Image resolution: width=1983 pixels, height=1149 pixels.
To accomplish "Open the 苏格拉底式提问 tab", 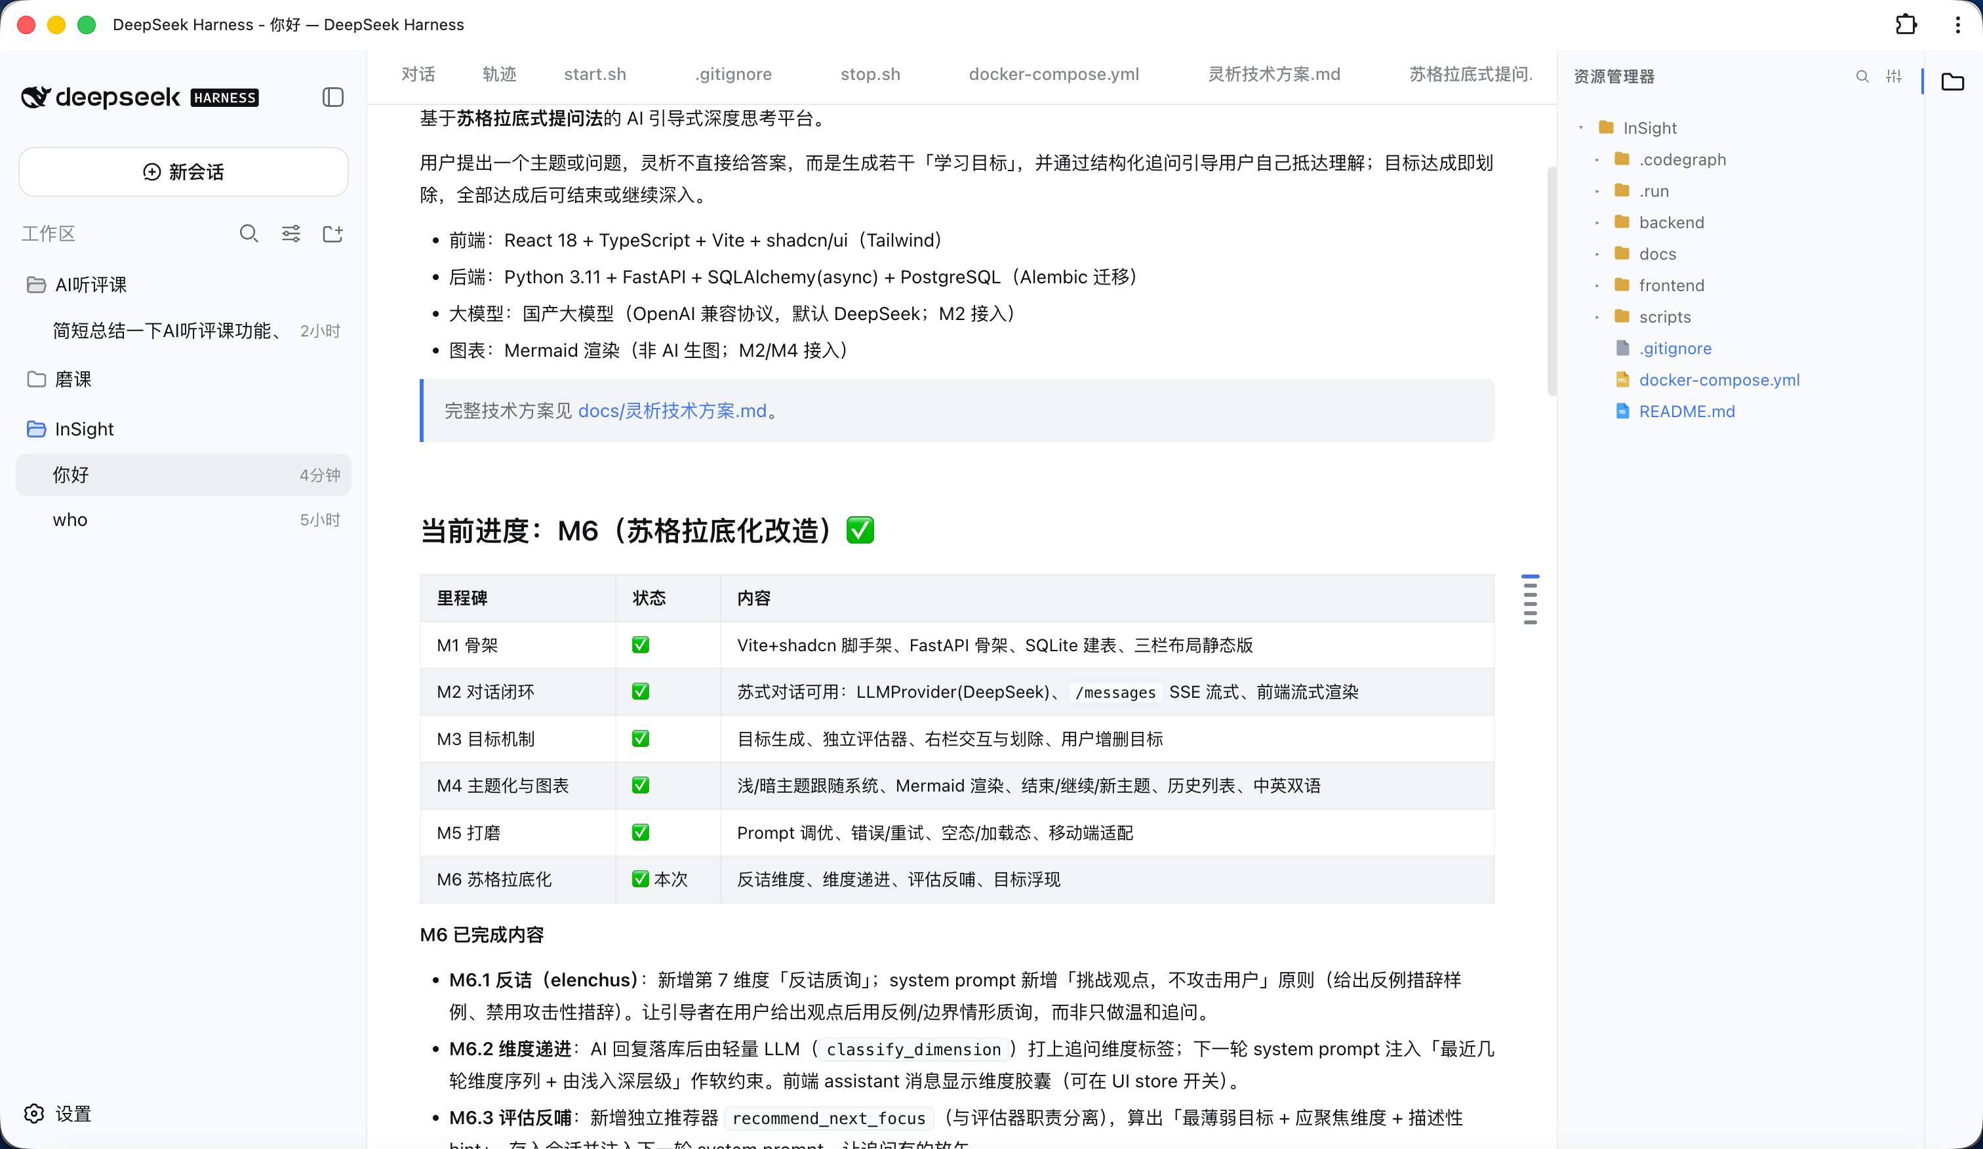I will click(x=1471, y=74).
